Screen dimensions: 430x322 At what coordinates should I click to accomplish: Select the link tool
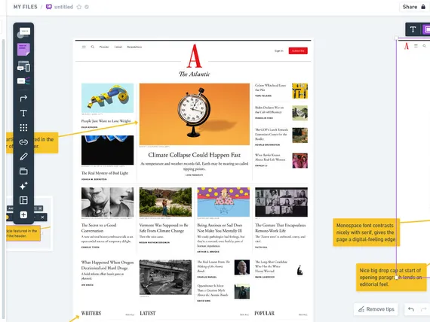pyautogui.click(x=23, y=142)
